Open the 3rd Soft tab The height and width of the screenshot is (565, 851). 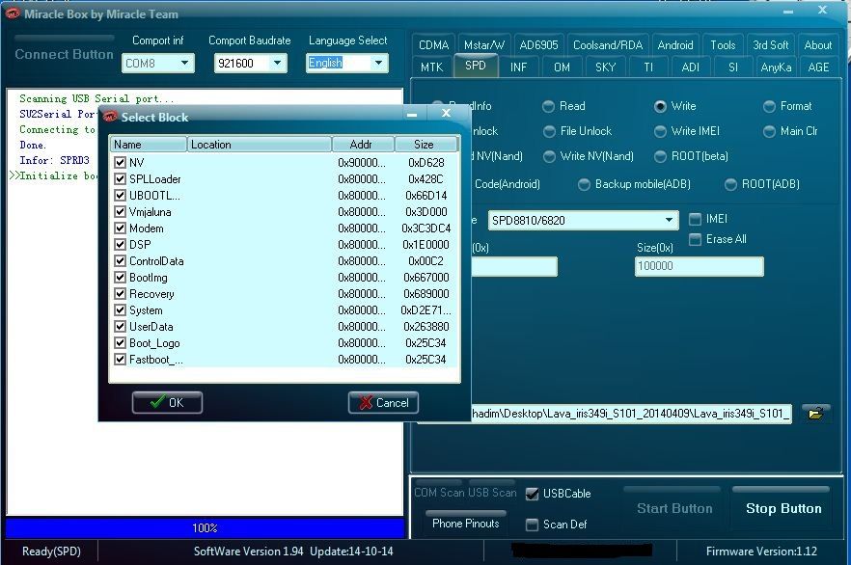(771, 45)
